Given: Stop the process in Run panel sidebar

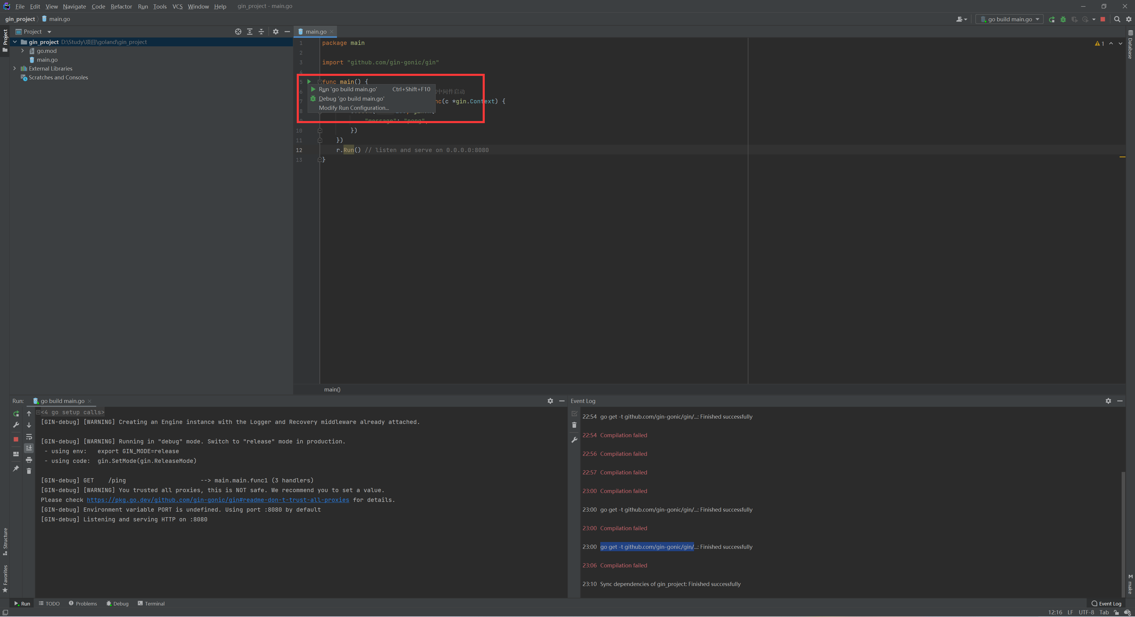Looking at the screenshot, I should pyautogui.click(x=16, y=439).
